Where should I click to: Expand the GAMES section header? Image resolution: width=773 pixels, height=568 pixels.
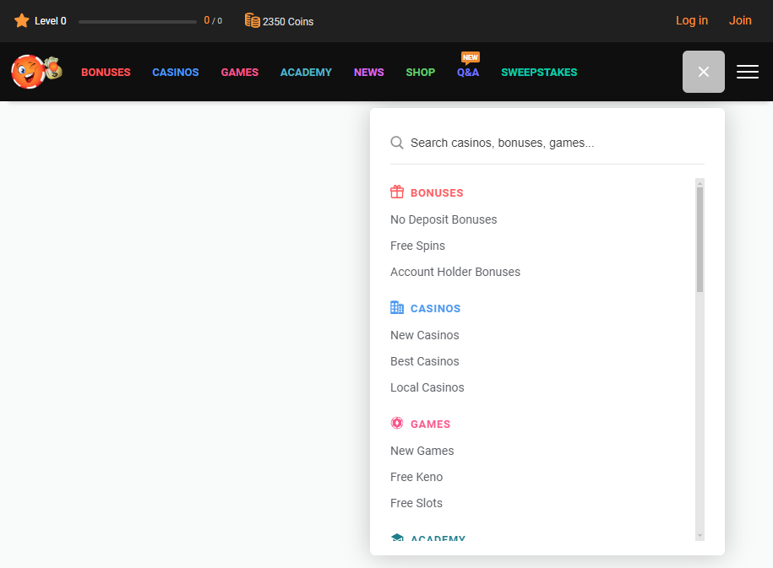430,423
